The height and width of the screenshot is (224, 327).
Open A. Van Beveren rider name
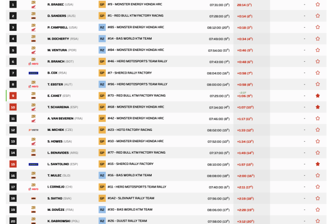coord(64,119)
